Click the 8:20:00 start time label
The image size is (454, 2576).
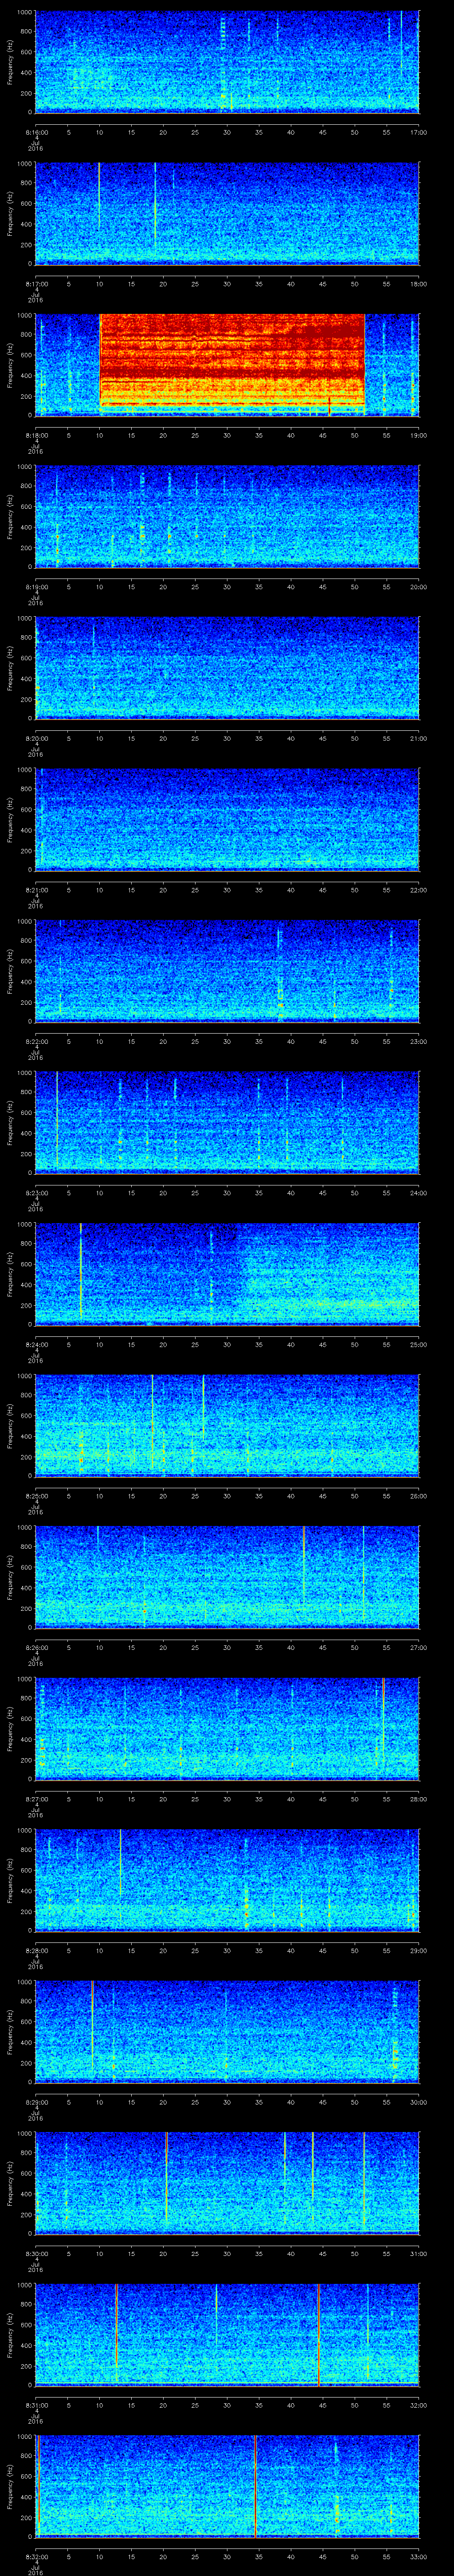click(x=37, y=738)
